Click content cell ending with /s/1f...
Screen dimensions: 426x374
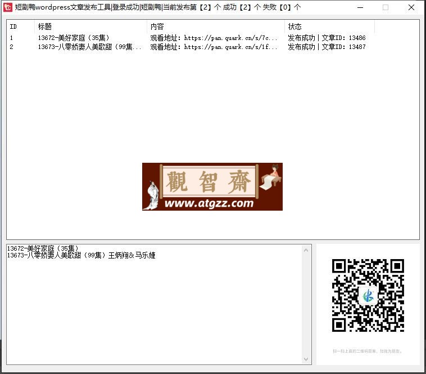point(214,47)
